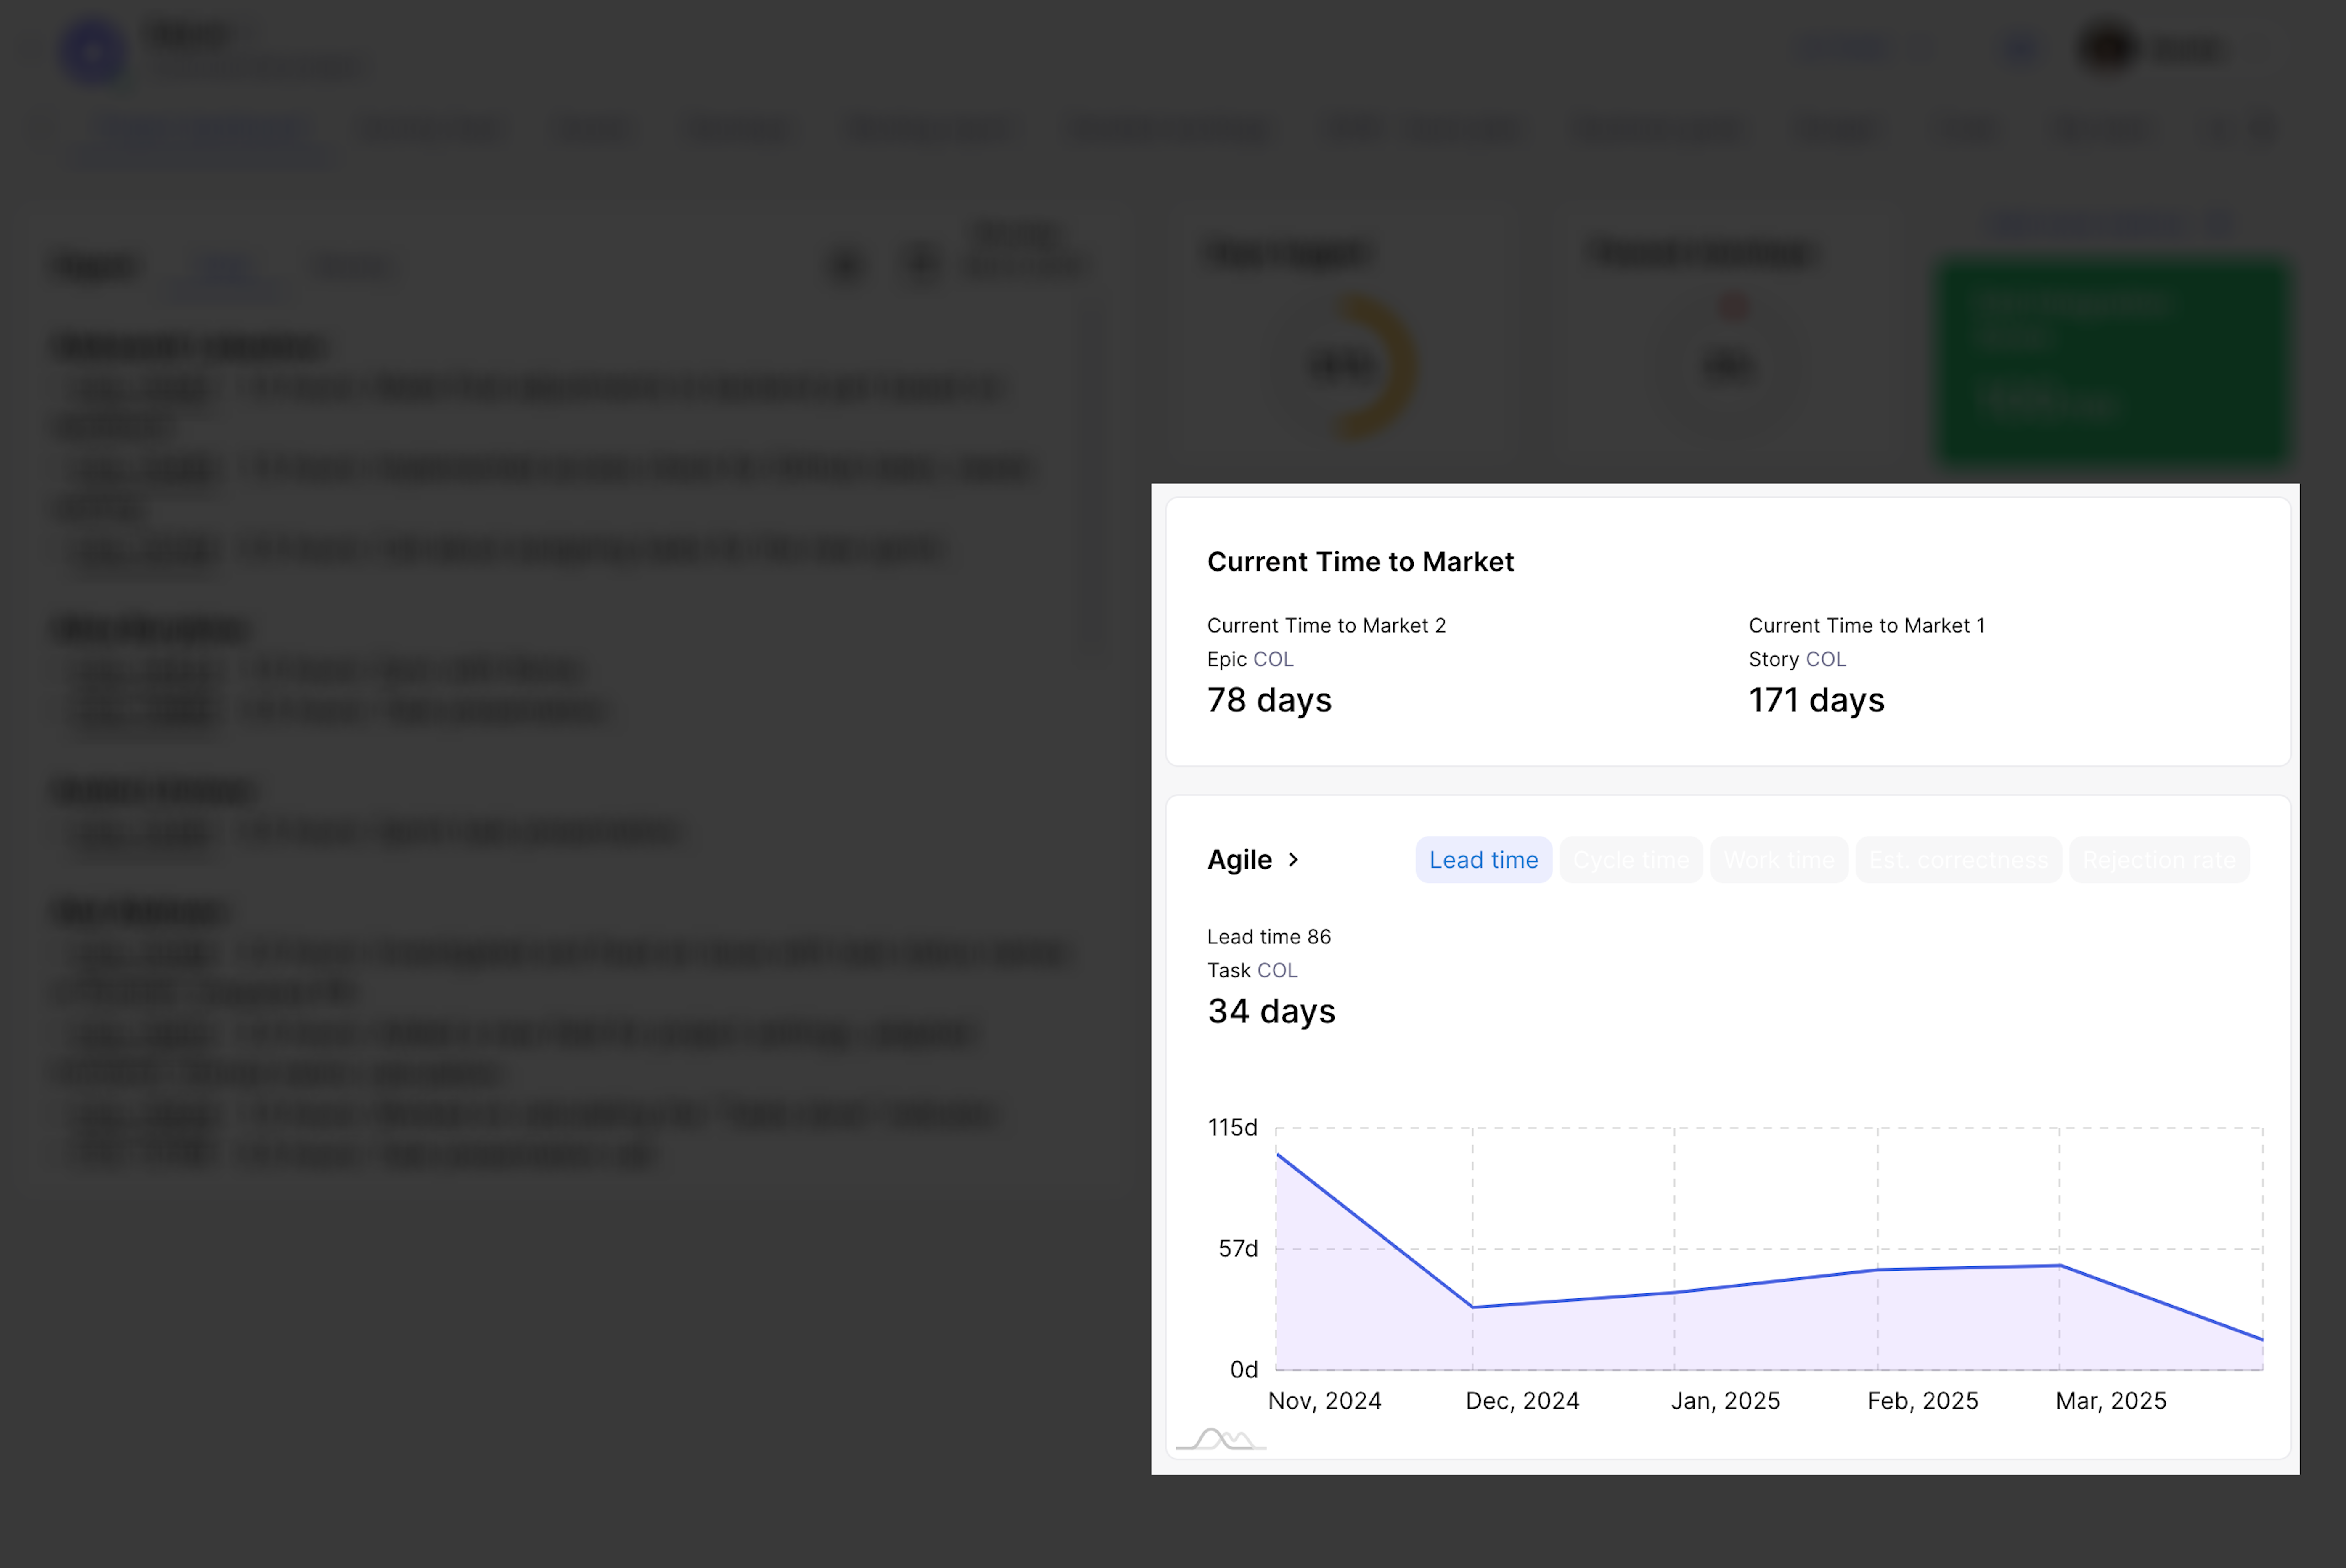Click the 'Dec, 2024' x-axis label
2346x1568 pixels.
(x=1522, y=1401)
